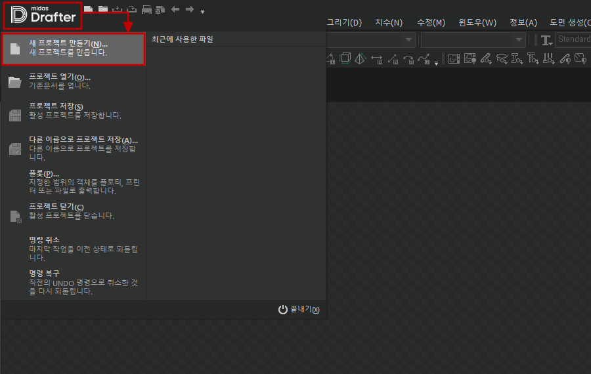Open the 수정(M) menu

(431, 22)
